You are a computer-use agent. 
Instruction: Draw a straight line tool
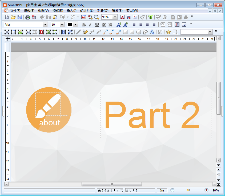tap(78, 32)
